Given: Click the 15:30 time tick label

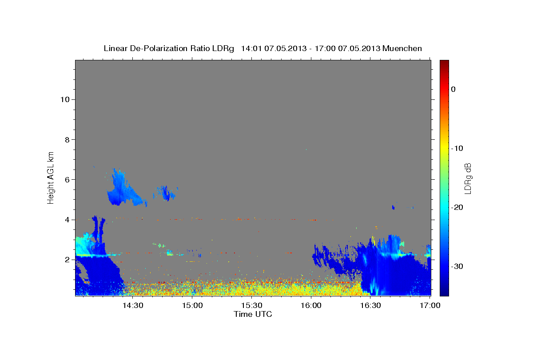Looking at the screenshot, I should point(252,305).
